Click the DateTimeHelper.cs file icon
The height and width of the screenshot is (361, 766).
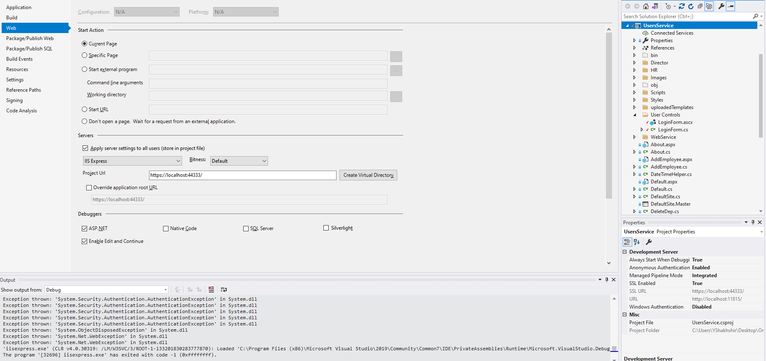pyautogui.click(x=645, y=174)
